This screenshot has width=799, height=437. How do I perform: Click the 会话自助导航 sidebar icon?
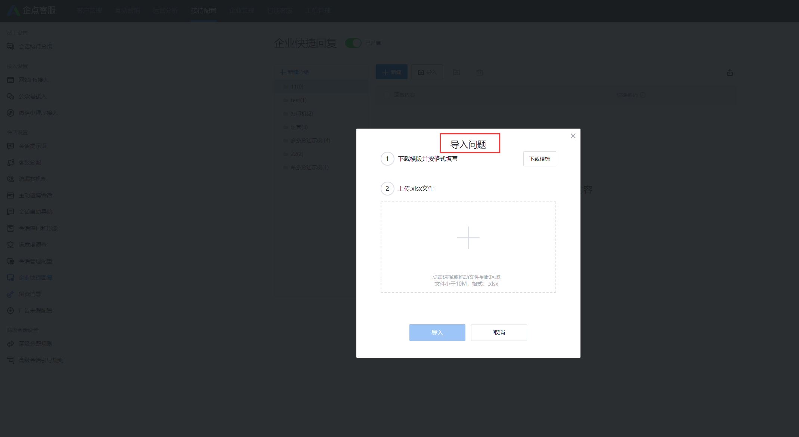10,212
